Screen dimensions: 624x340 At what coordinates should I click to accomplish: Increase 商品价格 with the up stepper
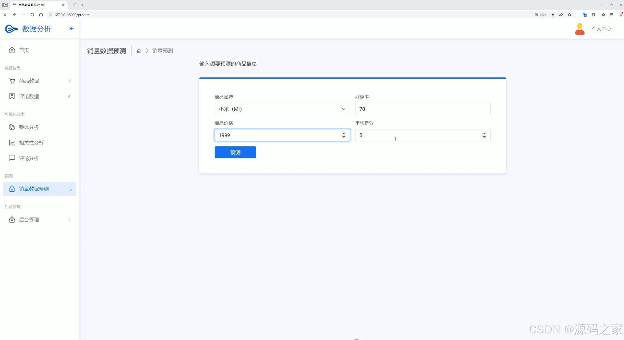pyautogui.click(x=344, y=133)
